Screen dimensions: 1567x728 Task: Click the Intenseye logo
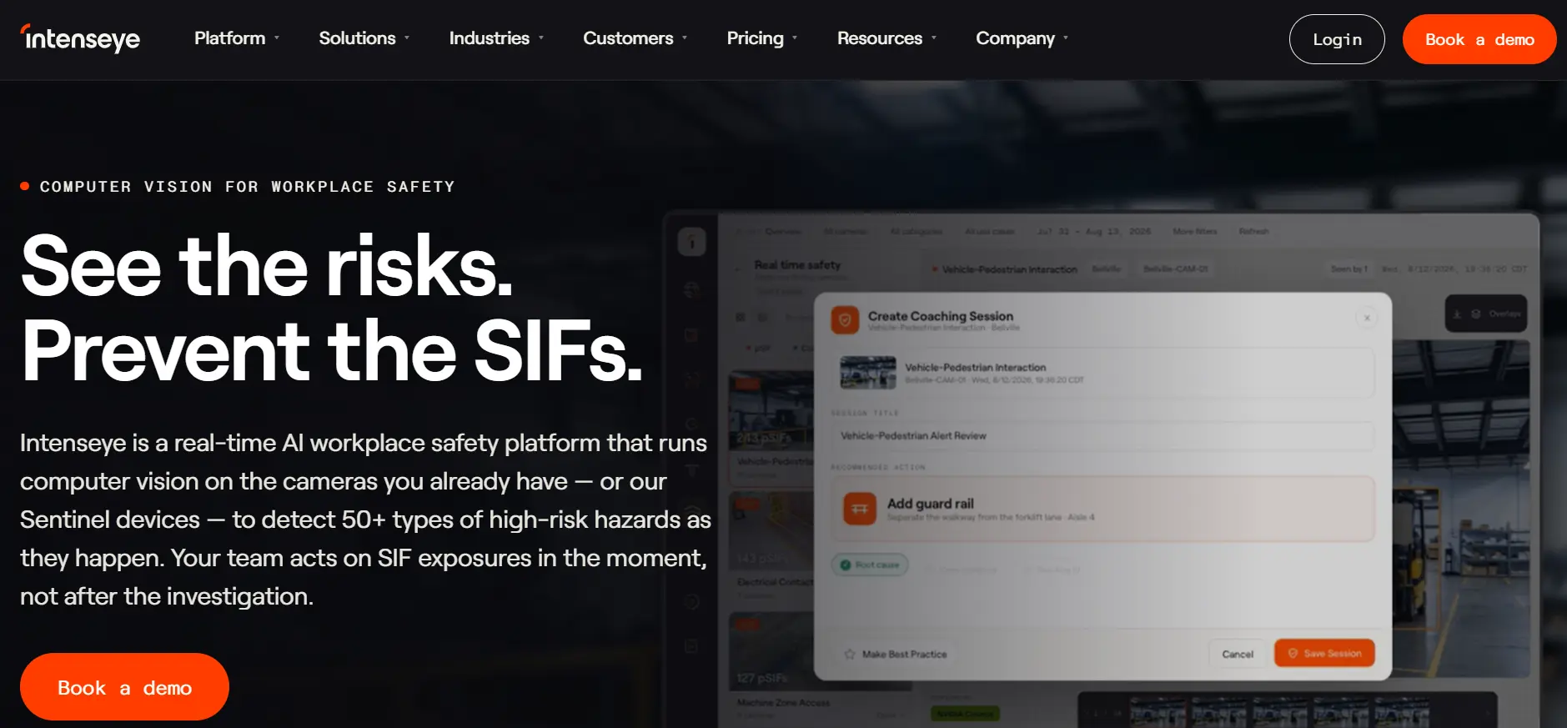pyautogui.click(x=80, y=38)
